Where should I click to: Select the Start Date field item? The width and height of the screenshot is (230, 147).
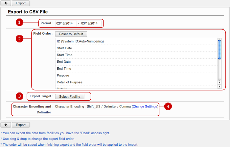click(64, 48)
